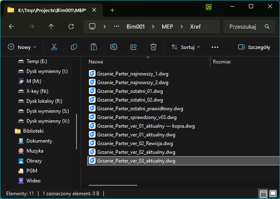Click the Delete trash icon

[153, 47]
